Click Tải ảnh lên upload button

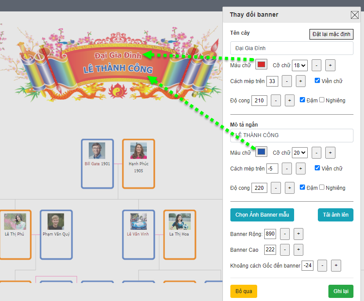335,215
